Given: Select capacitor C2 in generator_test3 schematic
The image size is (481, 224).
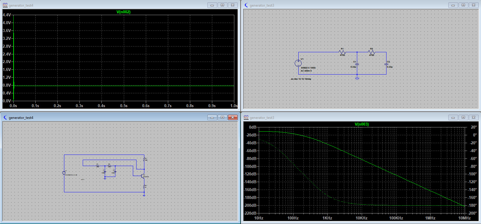Looking at the screenshot, I should (x=386, y=64).
